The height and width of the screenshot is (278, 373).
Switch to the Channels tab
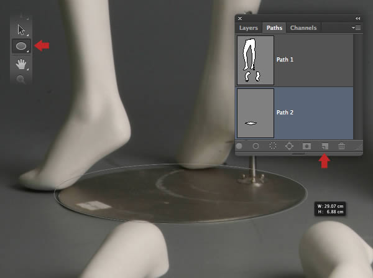coord(303,28)
